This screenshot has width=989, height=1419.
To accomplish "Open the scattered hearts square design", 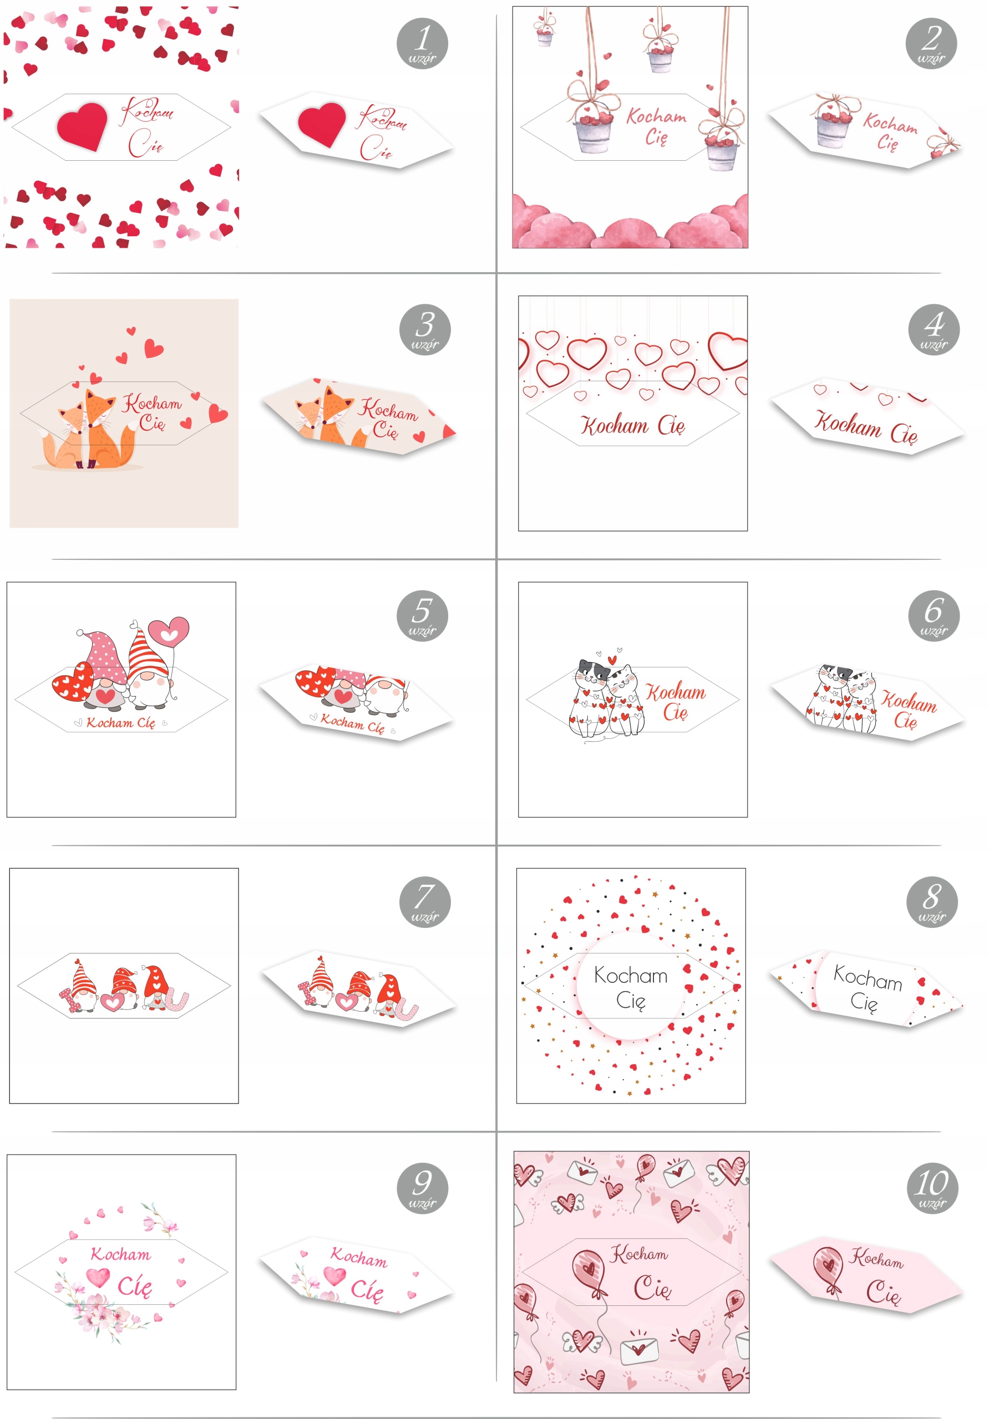I will (121, 127).
